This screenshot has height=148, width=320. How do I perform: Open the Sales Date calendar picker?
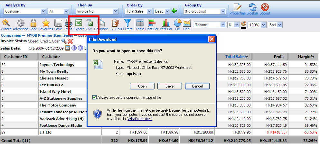pos(68,48)
